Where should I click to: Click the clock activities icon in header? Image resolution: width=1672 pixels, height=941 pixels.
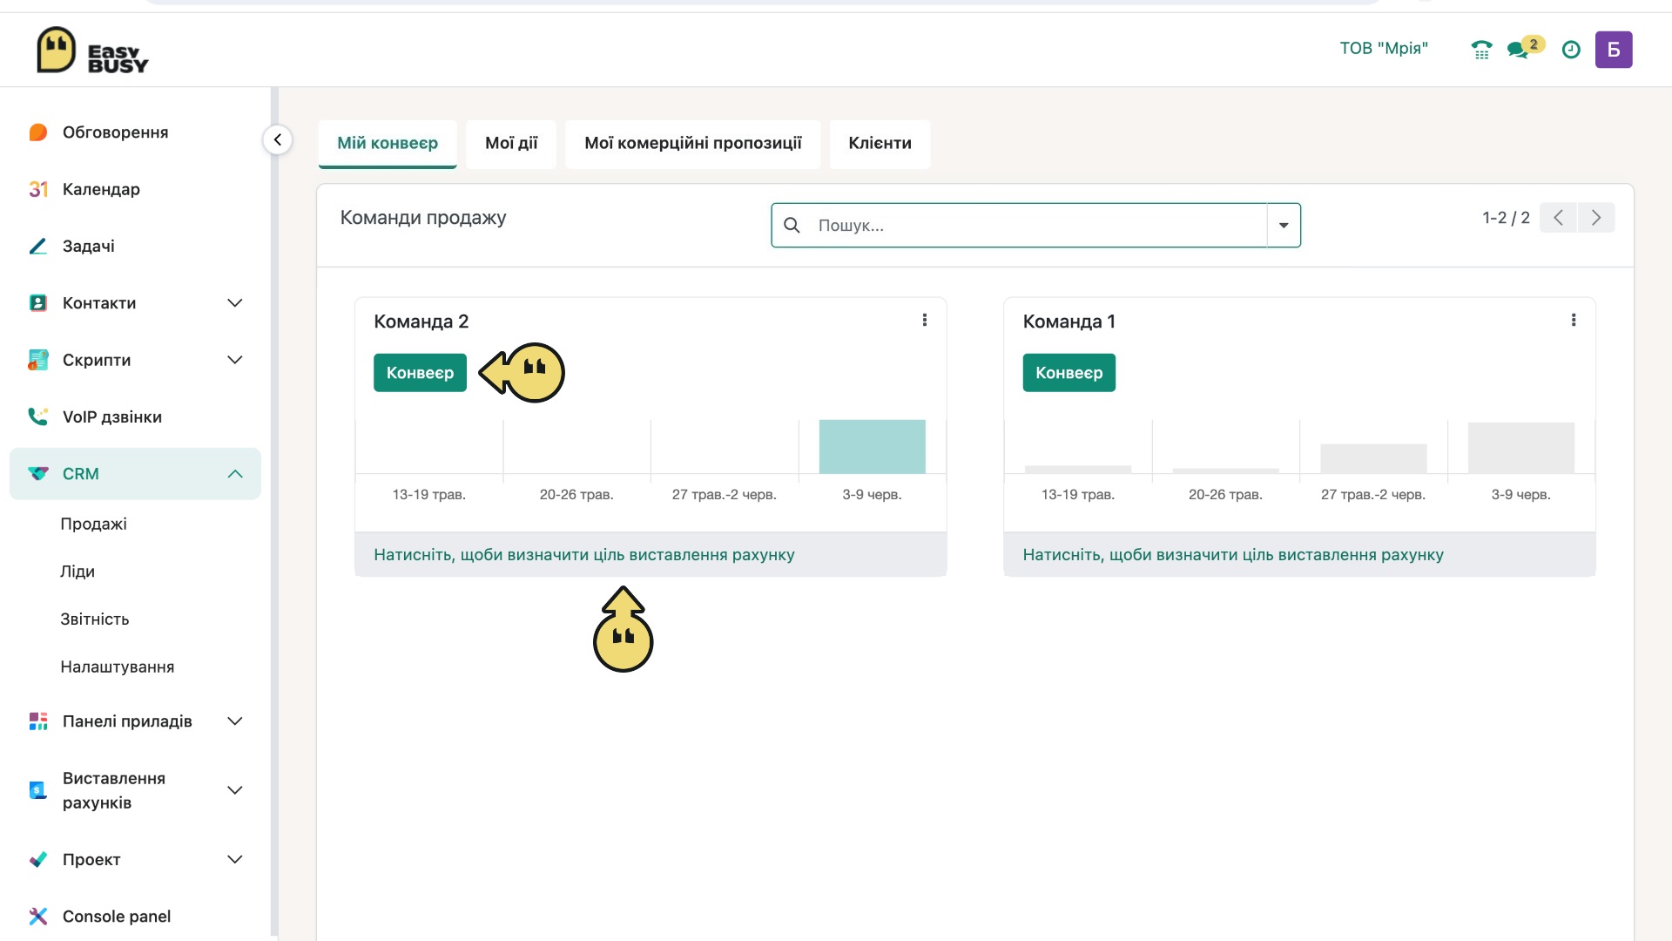click(x=1571, y=50)
